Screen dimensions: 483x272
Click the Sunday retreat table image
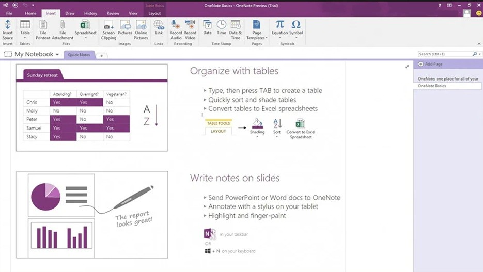coord(92,108)
